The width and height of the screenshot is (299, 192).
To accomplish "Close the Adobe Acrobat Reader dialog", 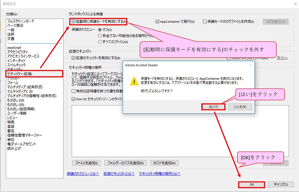I will click(x=250, y=65).
